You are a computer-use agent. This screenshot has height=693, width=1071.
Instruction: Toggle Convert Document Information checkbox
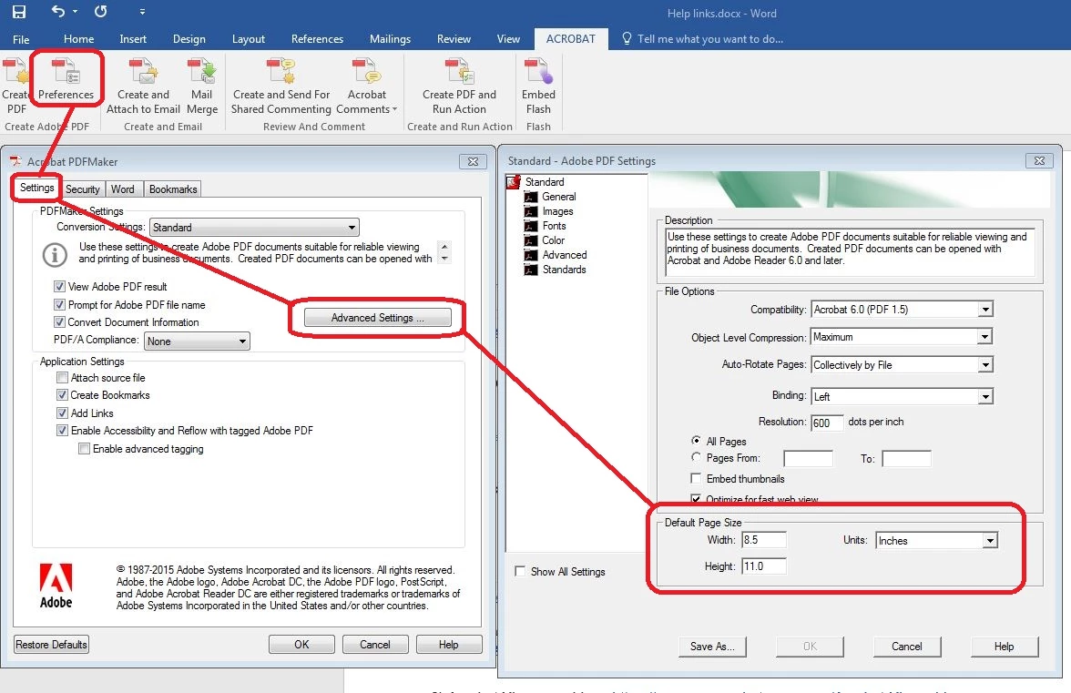(59, 322)
